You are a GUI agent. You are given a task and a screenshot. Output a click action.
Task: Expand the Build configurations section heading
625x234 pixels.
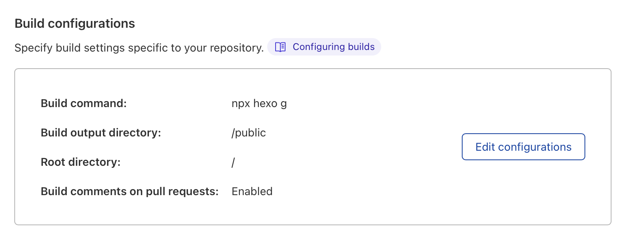coord(75,23)
